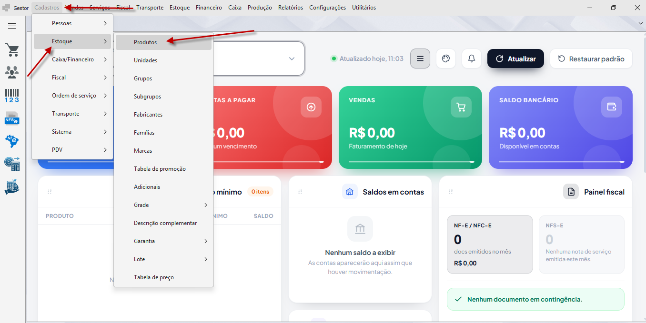
Task: Select Subgrupos menu entry
Action: [163, 97]
